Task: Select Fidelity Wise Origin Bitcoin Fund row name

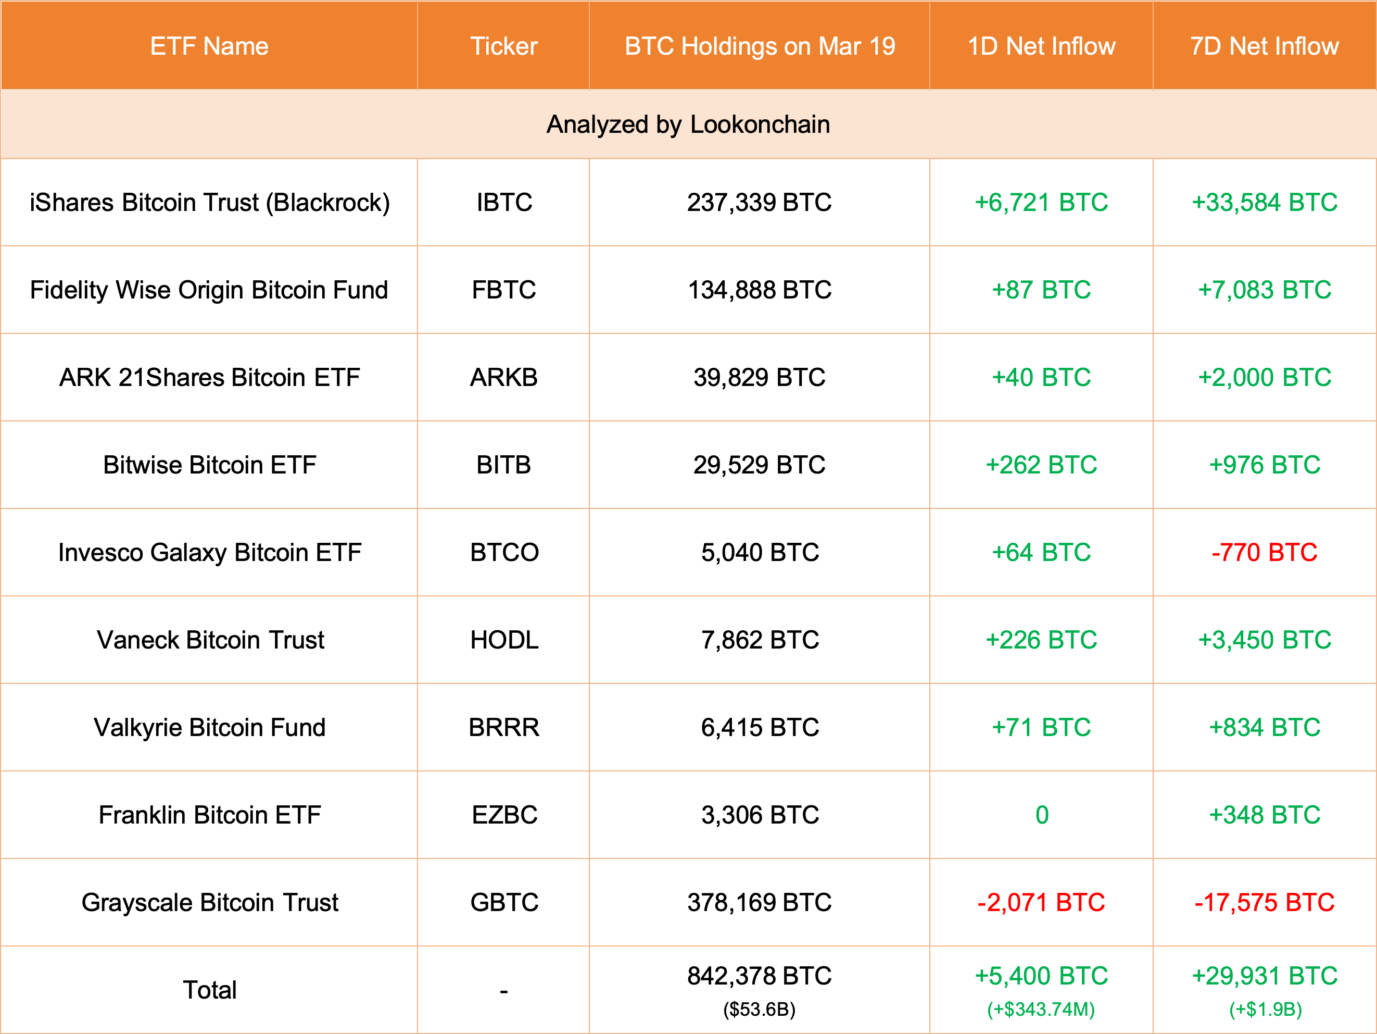Action: (x=209, y=290)
